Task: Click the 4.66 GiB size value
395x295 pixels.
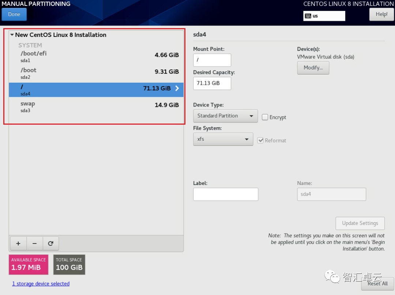Action: [x=167, y=55]
